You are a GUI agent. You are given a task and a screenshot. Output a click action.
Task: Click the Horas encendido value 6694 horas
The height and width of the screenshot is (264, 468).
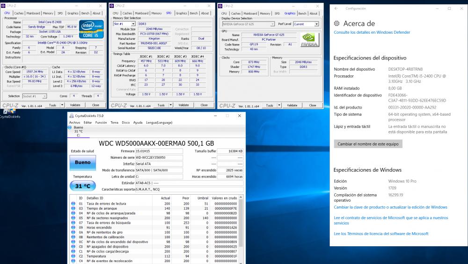(230, 176)
